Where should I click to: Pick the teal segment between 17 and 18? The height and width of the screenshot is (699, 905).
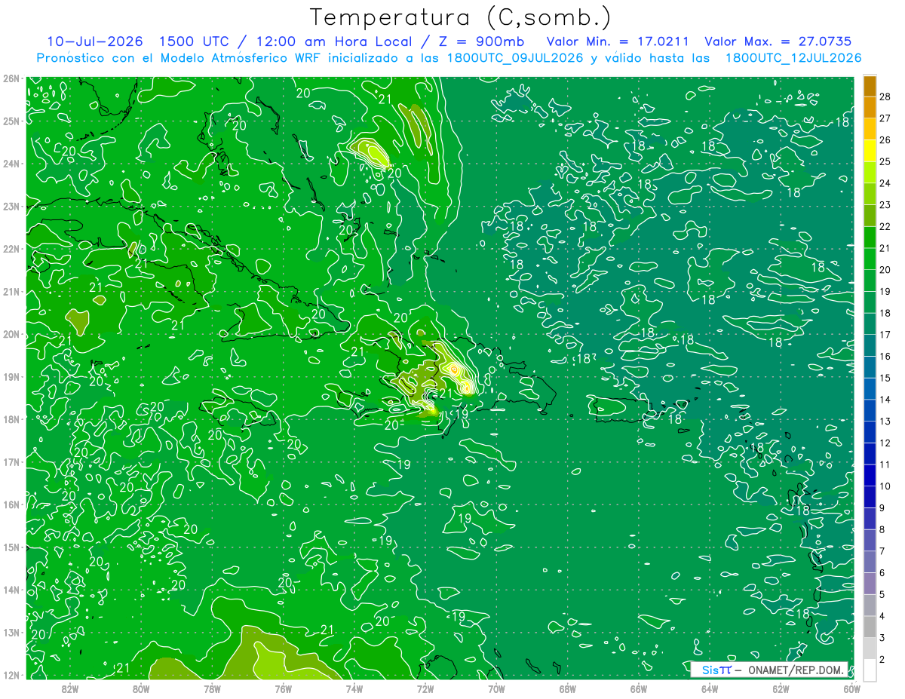coord(870,323)
